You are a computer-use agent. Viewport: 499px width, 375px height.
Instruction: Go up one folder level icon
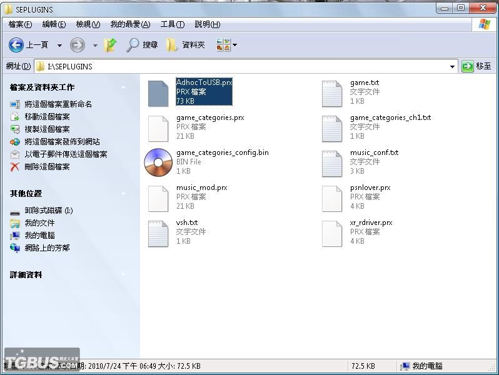(111, 45)
